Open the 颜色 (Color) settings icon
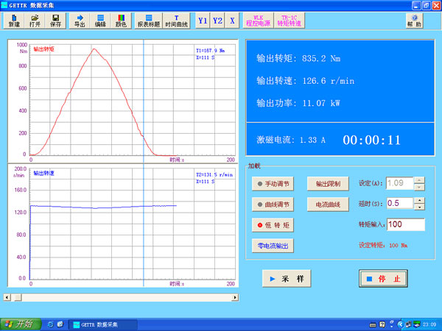The height and width of the screenshot is (331, 442). click(121, 20)
